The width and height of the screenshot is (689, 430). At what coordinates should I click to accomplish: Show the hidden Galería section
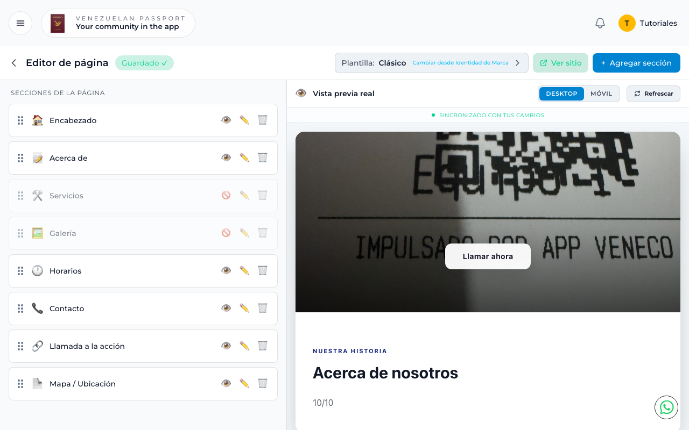pos(226,233)
